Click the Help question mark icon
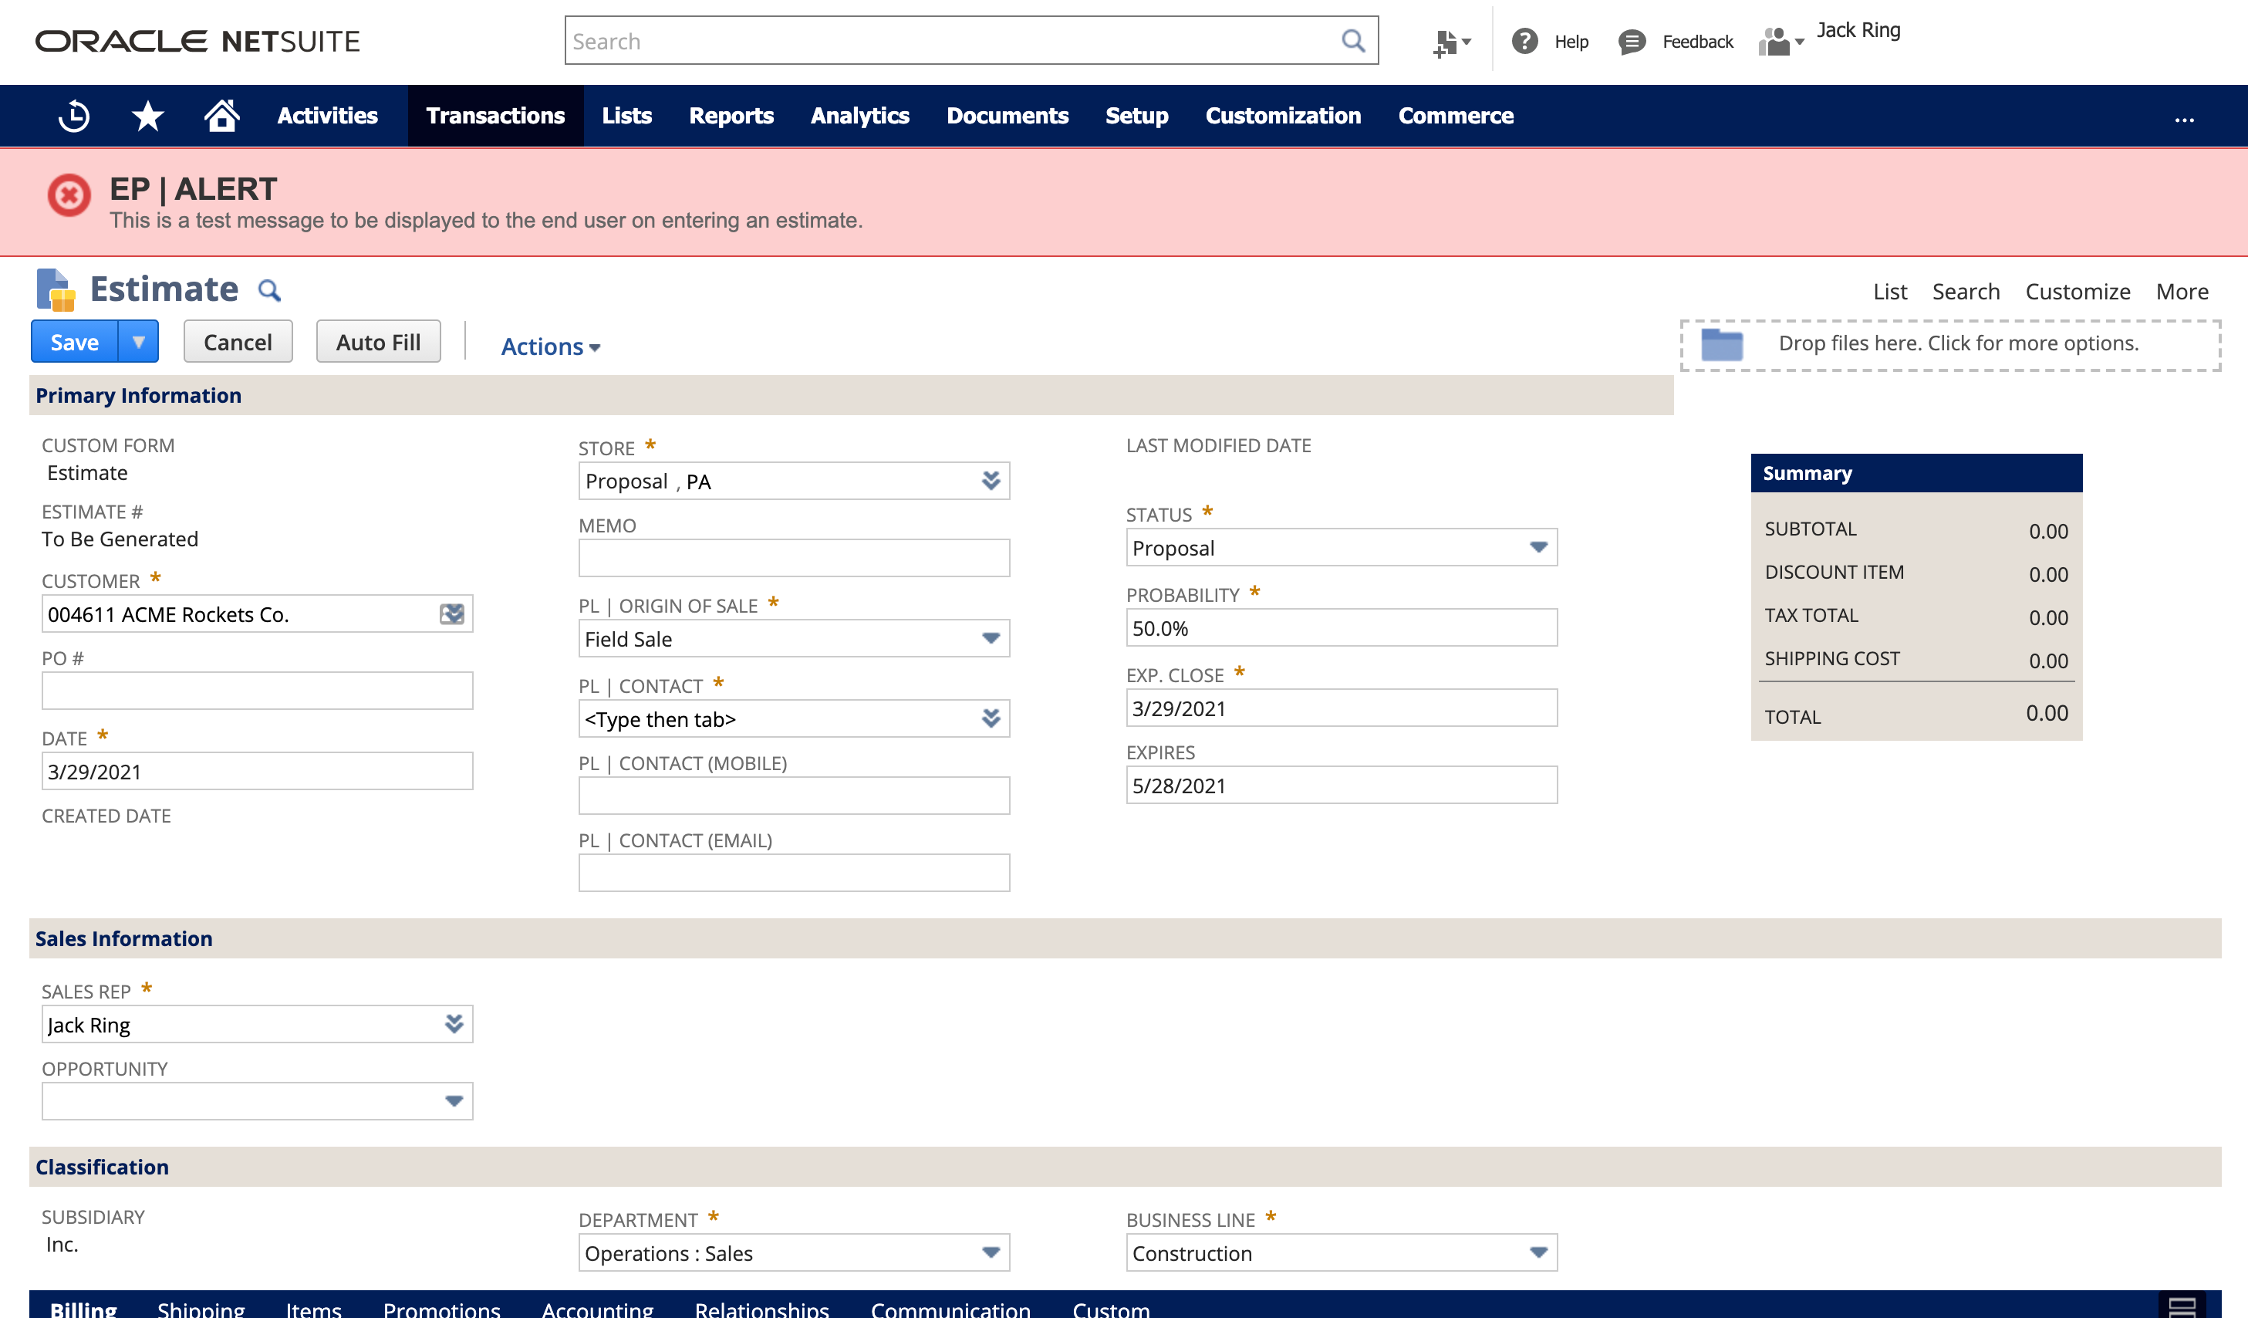 1524,41
